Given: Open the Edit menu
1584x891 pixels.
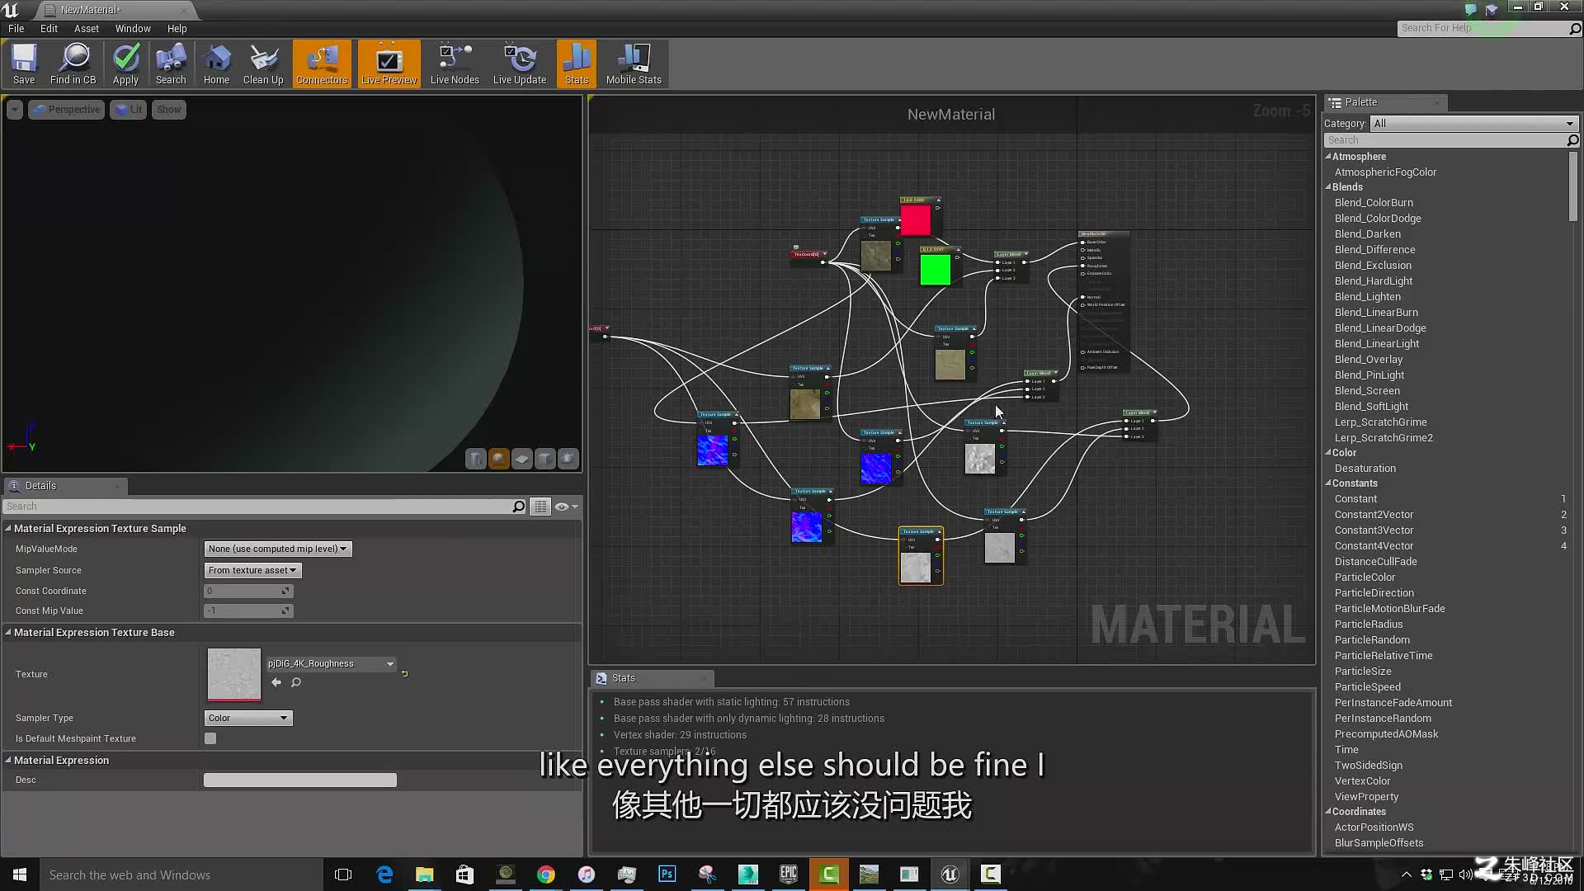Looking at the screenshot, I should click(x=49, y=28).
